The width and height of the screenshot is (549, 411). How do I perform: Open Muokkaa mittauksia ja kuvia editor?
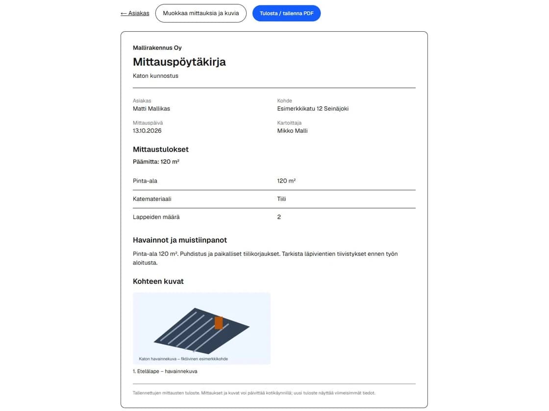pos(200,13)
